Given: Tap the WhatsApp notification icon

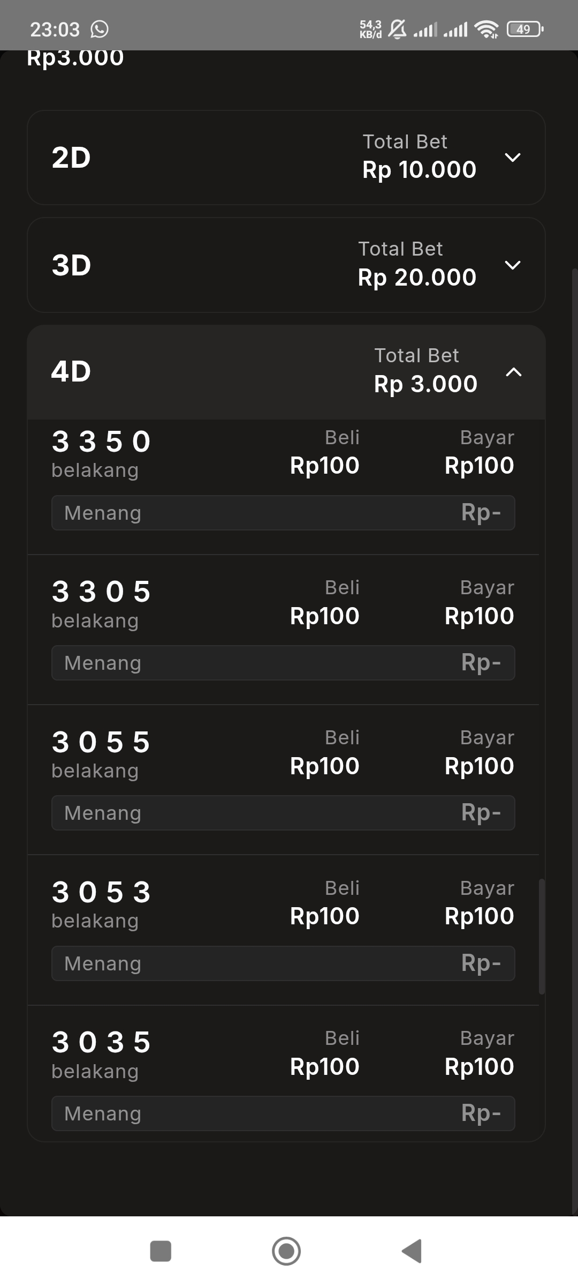Looking at the screenshot, I should click(x=100, y=29).
